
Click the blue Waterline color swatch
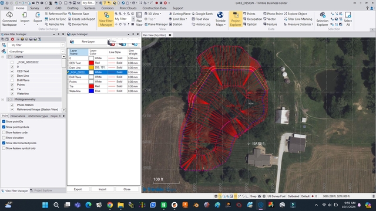click(92, 91)
